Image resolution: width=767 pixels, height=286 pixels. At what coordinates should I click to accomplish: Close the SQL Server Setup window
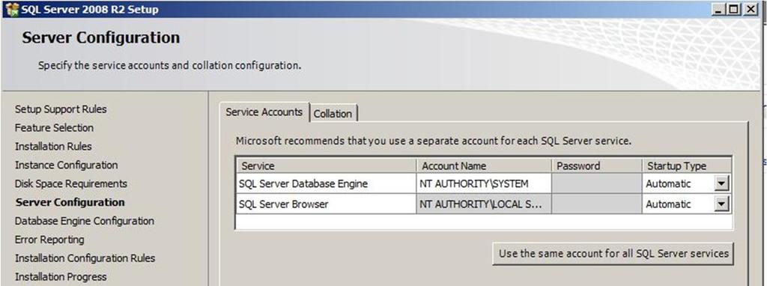tap(750, 9)
